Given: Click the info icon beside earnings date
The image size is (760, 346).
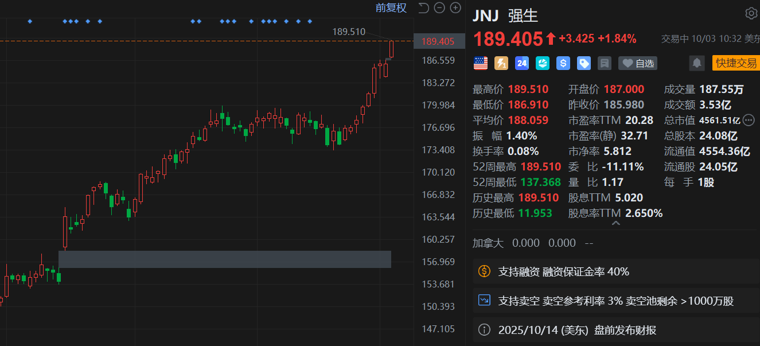Looking at the screenshot, I should pyautogui.click(x=485, y=330).
